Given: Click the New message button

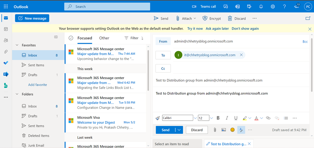Looking at the screenshot, I should click(x=32, y=18).
